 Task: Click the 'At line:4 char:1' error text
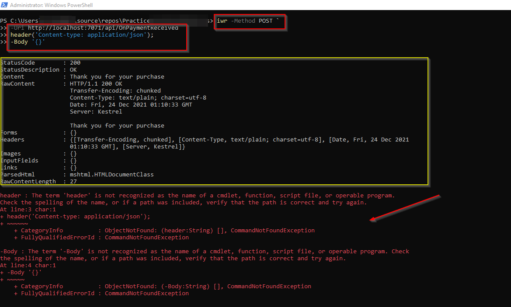click(x=28, y=266)
